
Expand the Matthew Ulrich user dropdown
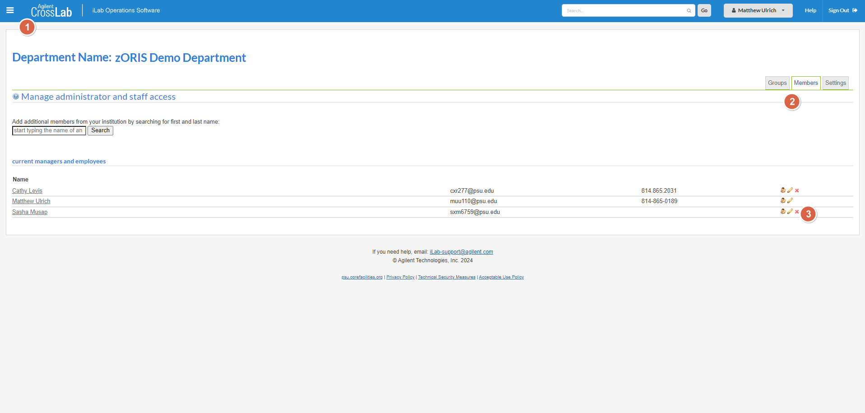point(758,10)
